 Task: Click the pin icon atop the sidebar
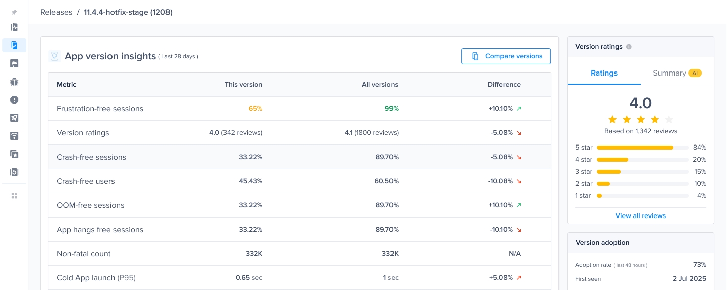14,12
